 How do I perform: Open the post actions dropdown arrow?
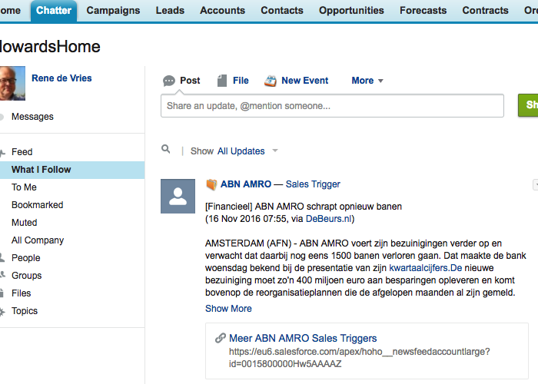[x=535, y=184]
